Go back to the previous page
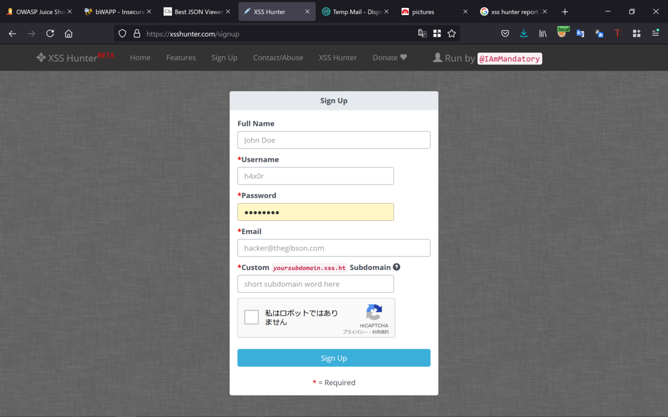Screen dimensions: 668x417 tap(12, 33)
